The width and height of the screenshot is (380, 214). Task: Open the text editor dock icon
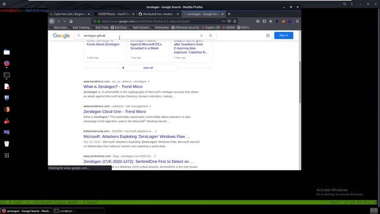click(x=7, y=87)
